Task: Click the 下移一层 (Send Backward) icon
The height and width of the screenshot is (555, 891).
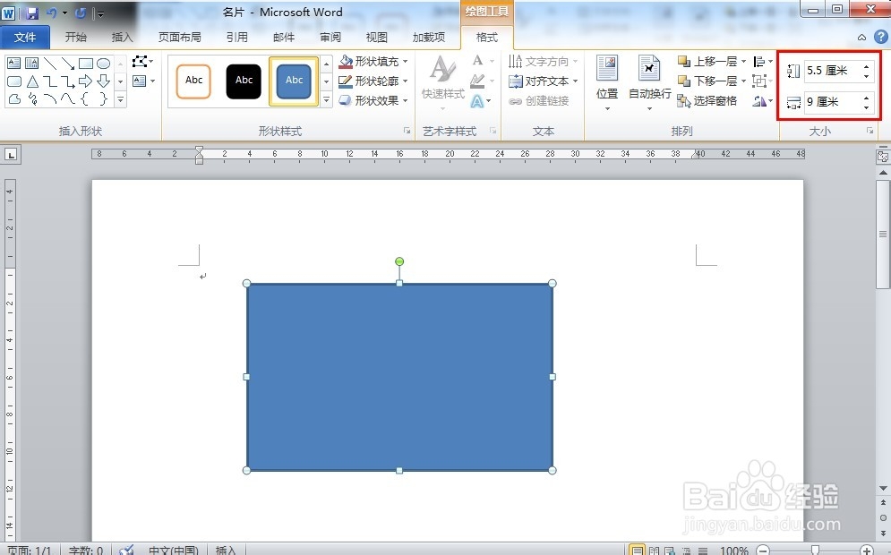Action: [684, 81]
